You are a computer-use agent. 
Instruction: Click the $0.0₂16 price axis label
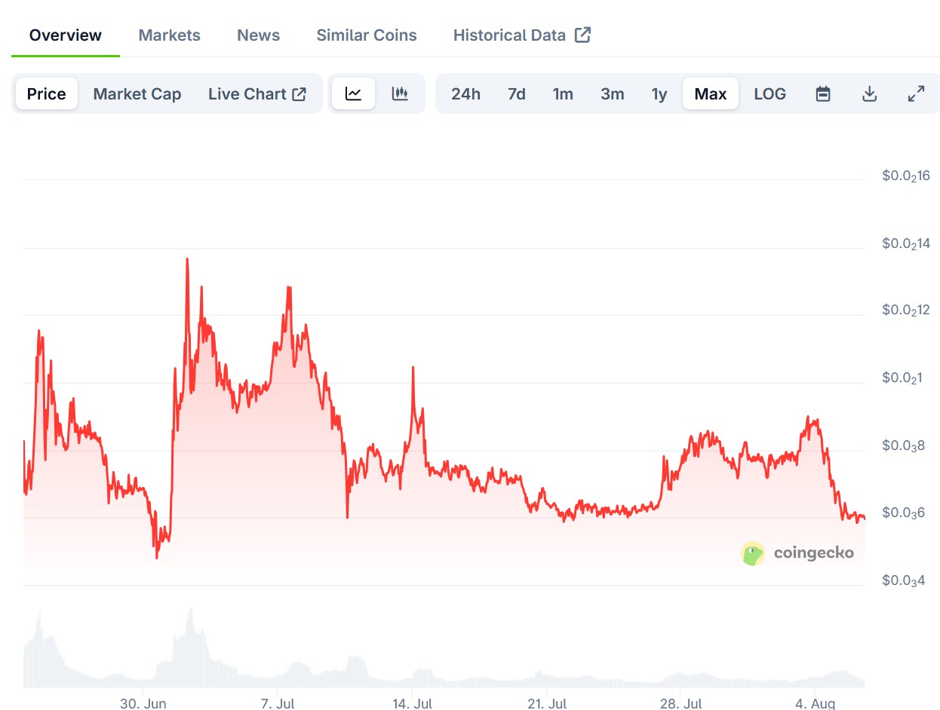(x=906, y=176)
